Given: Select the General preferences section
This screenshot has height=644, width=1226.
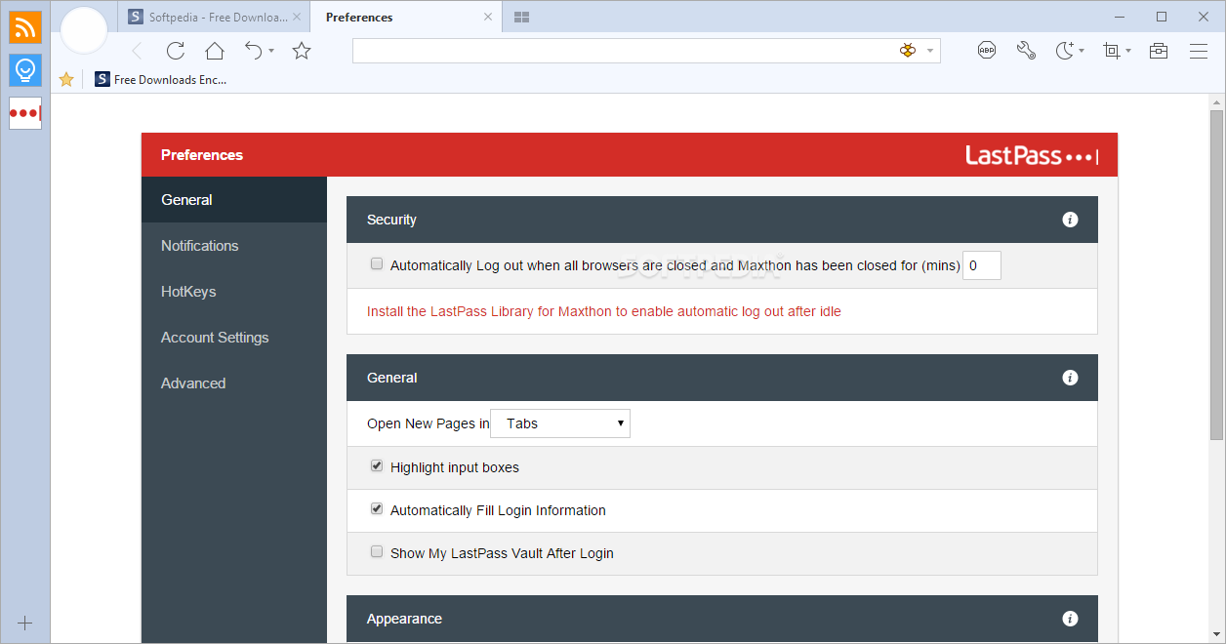Looking at the screenshot, I should tap(234, 200).
